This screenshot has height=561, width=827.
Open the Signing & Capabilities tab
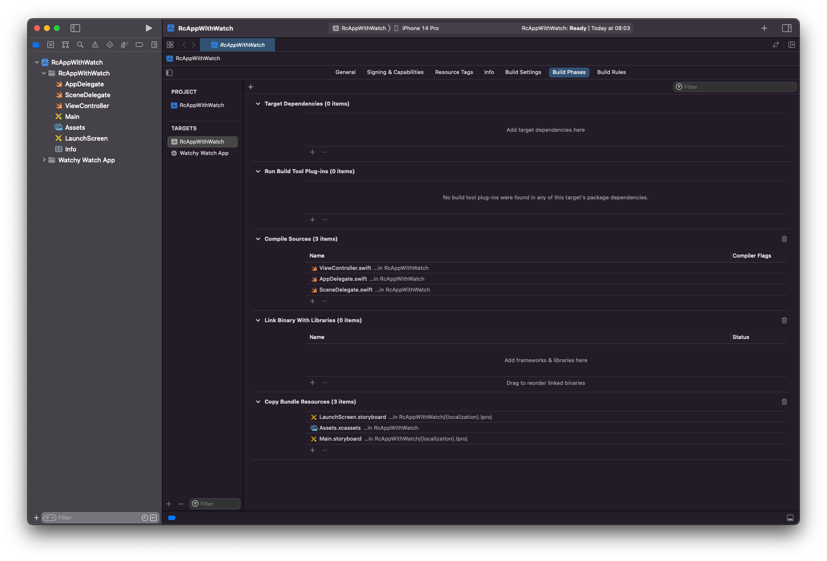coord(394,72)
